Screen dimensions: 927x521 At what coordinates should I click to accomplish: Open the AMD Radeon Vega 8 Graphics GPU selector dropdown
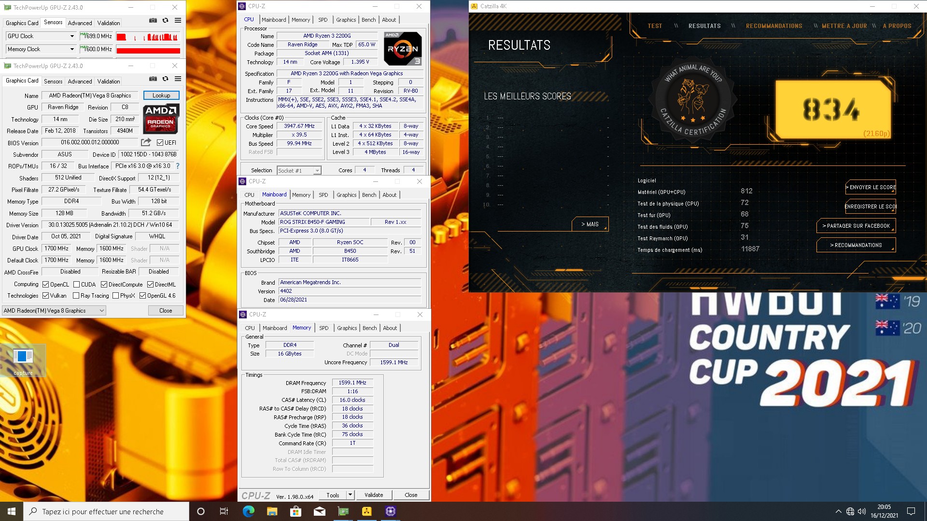(54, 311)
